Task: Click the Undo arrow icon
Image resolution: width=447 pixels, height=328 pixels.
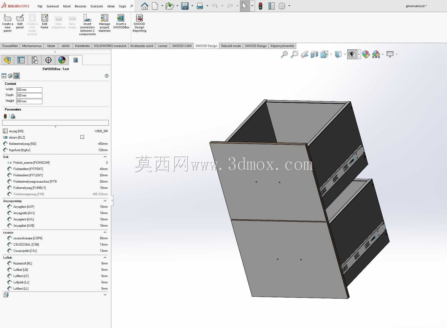Action: pyautogui.click(x=215, y=6)
